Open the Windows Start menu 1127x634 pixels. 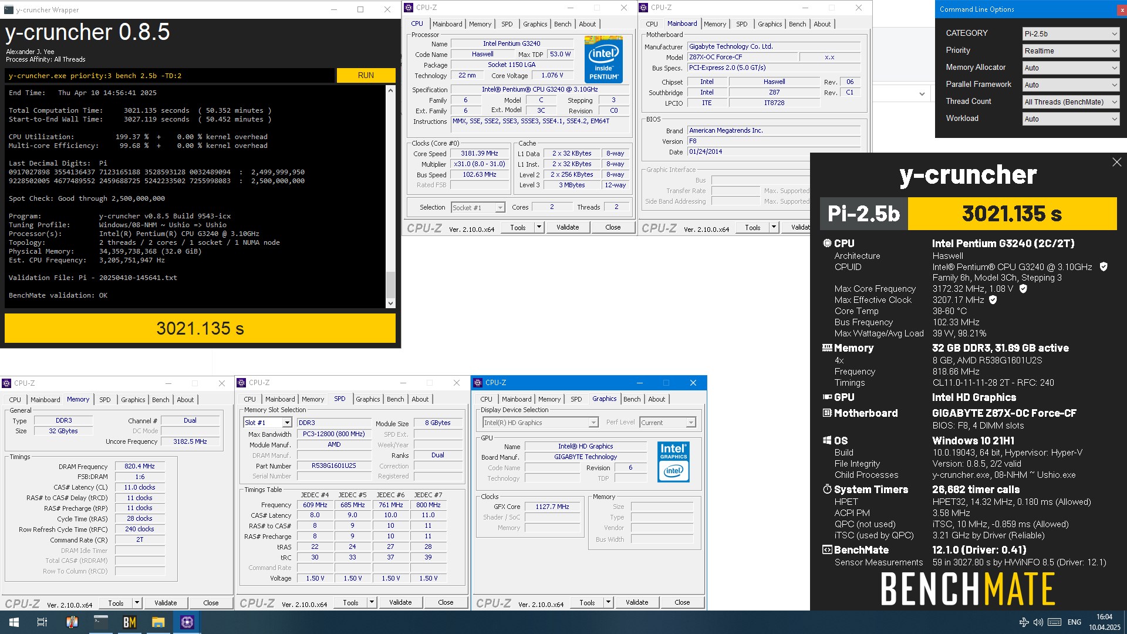(14, 622)
